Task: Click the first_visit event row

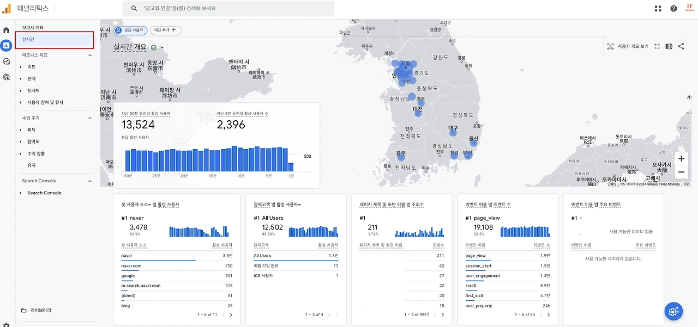Action: click(508, 296)
